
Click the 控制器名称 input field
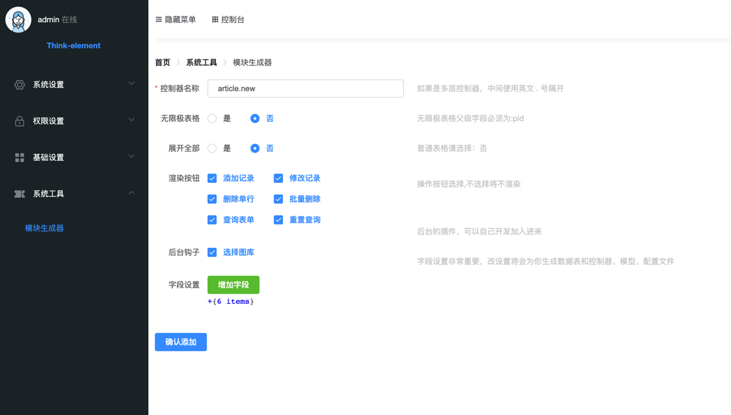(305, 88)
